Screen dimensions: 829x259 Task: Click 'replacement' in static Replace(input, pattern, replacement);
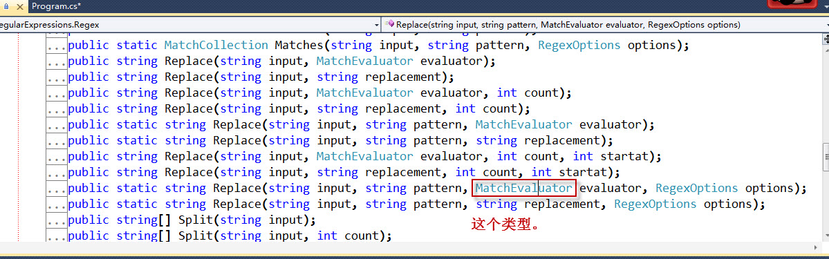pyautogui.click(x=563, y=141)
